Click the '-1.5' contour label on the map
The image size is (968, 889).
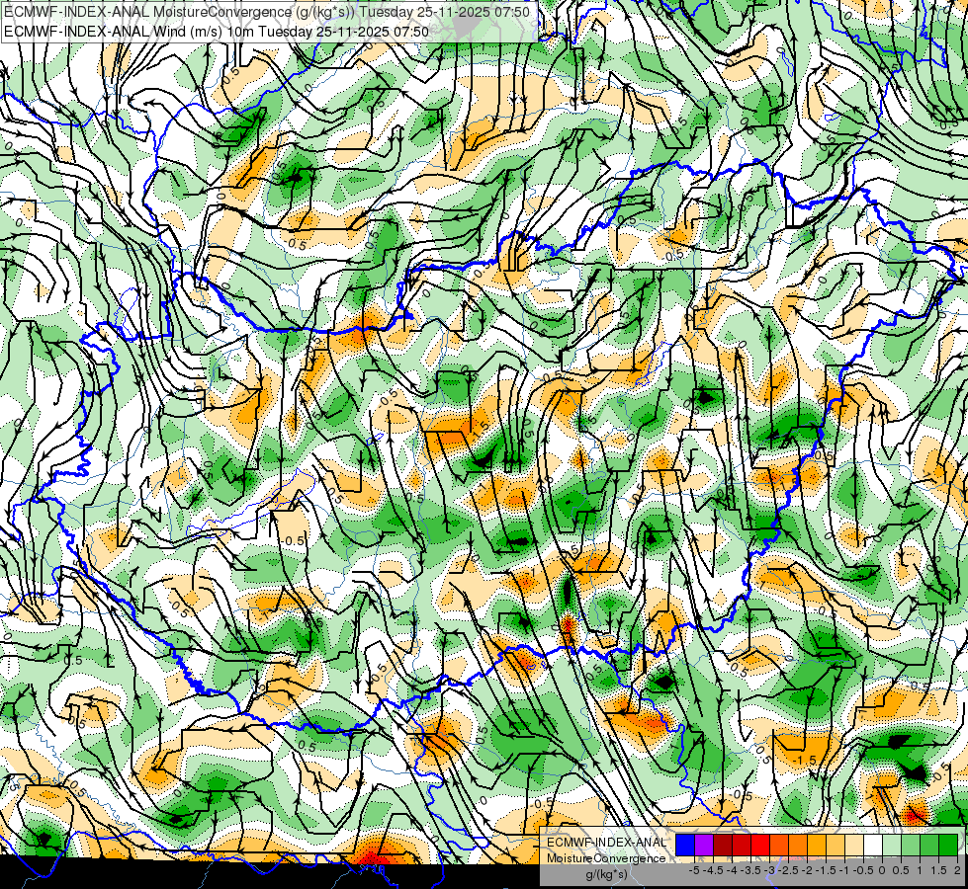pos(807,760)
